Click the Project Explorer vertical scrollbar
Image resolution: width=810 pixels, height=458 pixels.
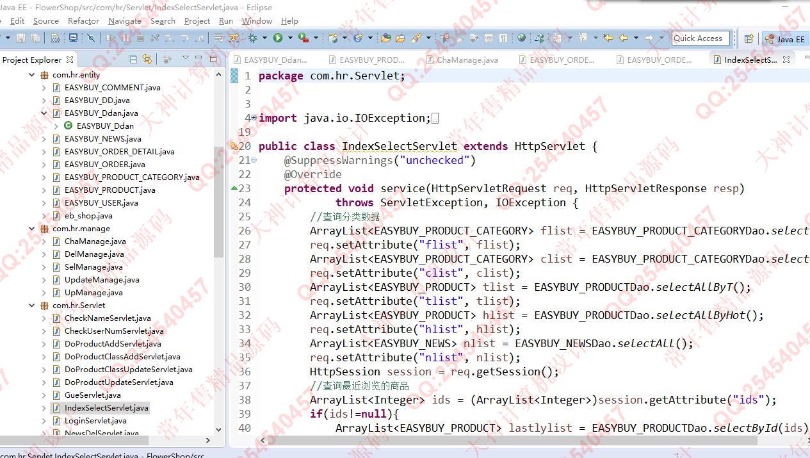218,201
